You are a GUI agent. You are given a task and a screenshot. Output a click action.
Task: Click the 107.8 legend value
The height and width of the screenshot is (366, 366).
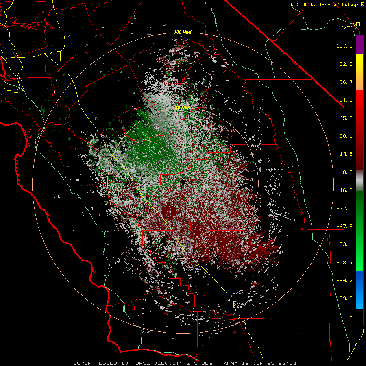pos(344,46)
